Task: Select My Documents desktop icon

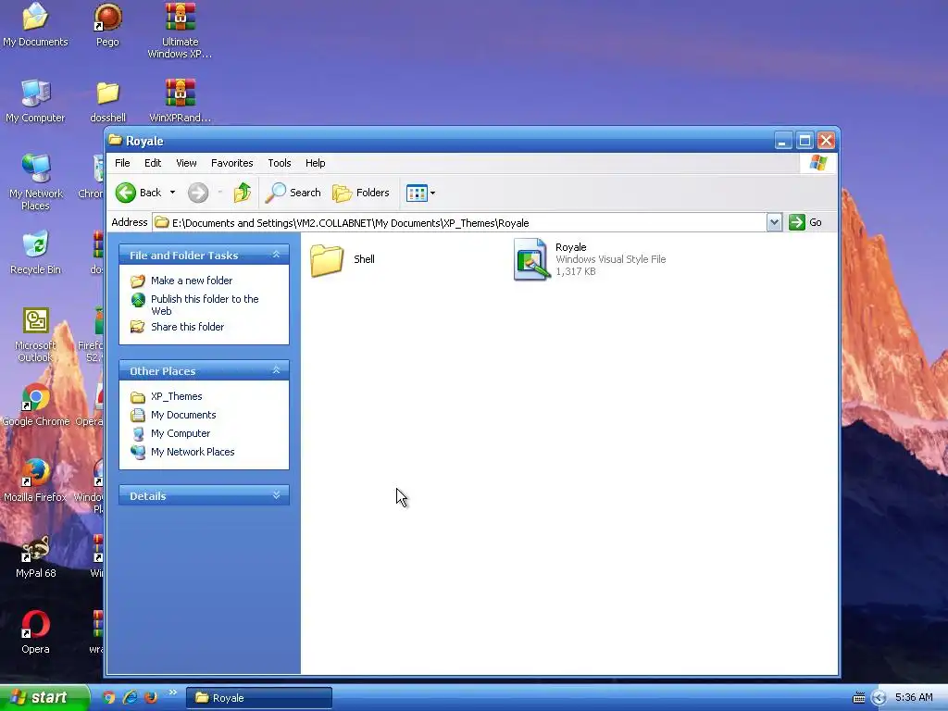Action: (35, 17)
